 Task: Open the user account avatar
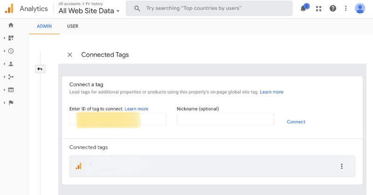click(x=360, y=8)
